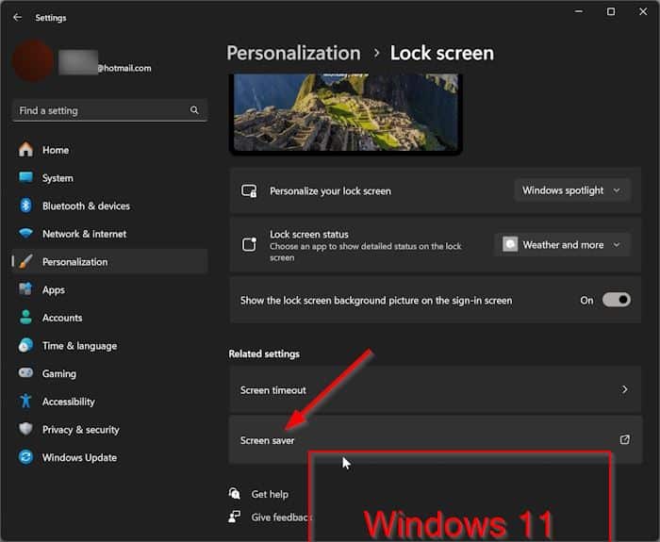Click the Privacy shield icon
The height and width of the screenshot is (542, 660).
click(x=25, y=429)
